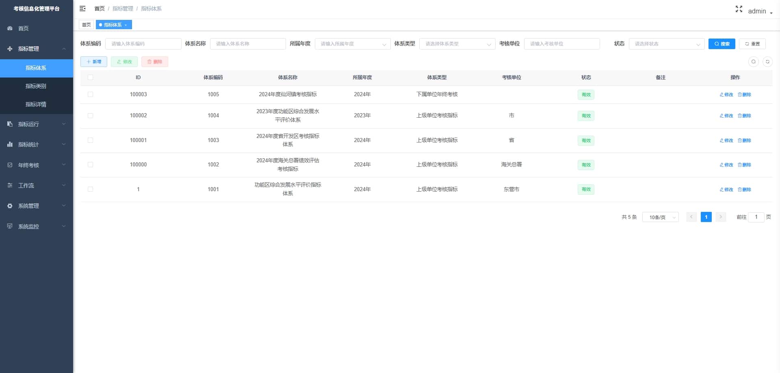780x373 pixels.
Task: Collapse the sidebar with the hamburger icon
Action: pyautogui.click(x=82, y=9)
